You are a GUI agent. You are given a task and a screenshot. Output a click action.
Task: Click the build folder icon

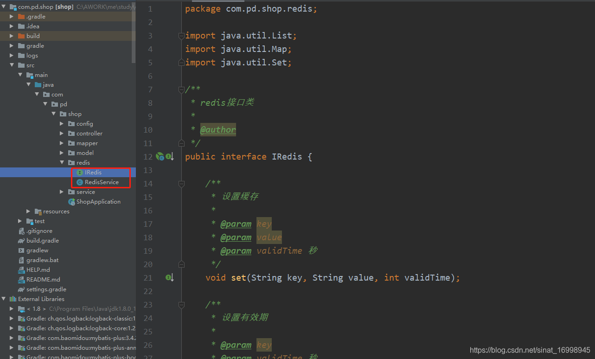(21, 36)
